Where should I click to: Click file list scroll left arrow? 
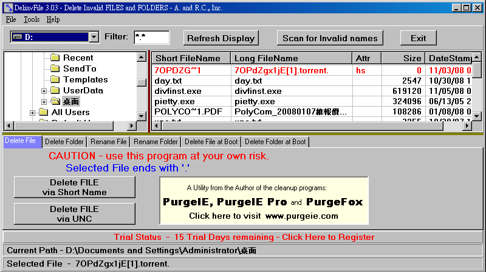coord(157,125)
